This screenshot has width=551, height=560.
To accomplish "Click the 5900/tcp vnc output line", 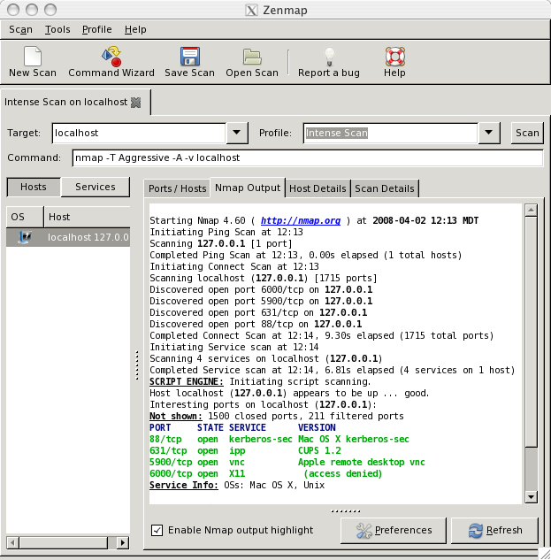I will pos(287,462).
